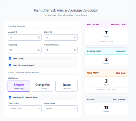Viewport: 136px width, 121px height.
Task: Click the PVA / Bonding label
Action: click(119, 100)
